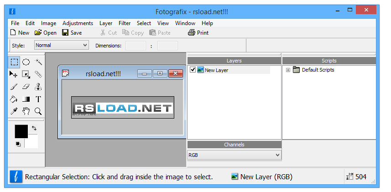Select the Paint Bucket fill tool
Image resolution: width=391 pixels, height=192 pixels.
(x=14, y=99)
